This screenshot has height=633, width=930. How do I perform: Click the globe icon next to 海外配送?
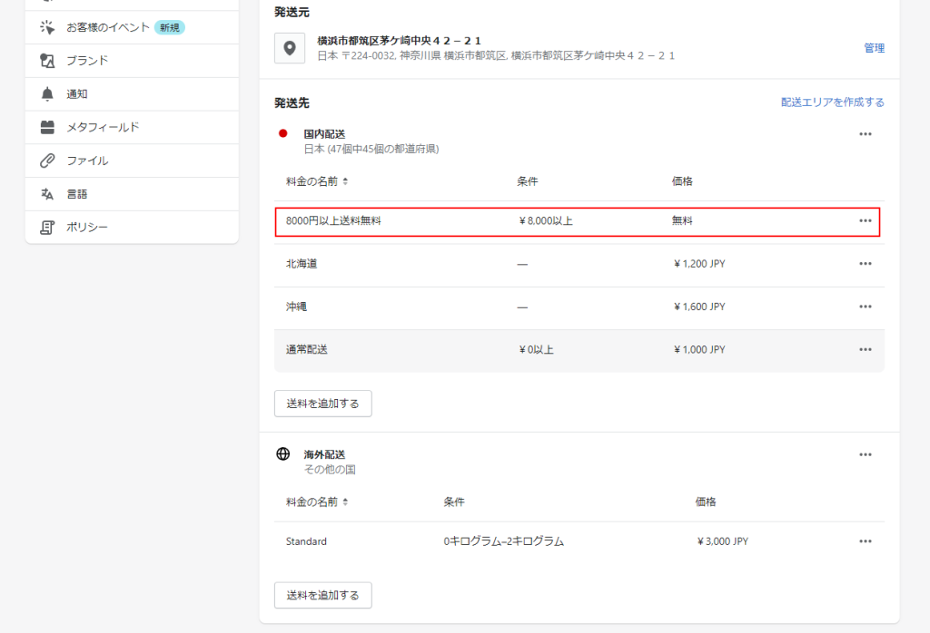[x=283, y=454]
